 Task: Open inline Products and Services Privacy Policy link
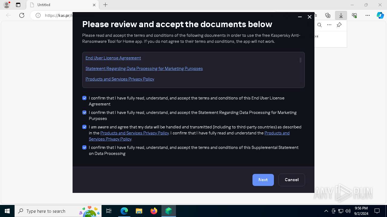pos(135,133)
